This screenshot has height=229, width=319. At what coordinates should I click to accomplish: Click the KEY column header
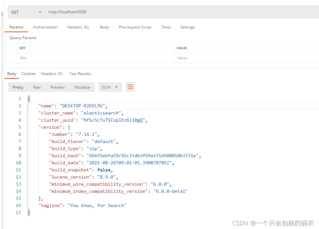click(x=22, y=48)
